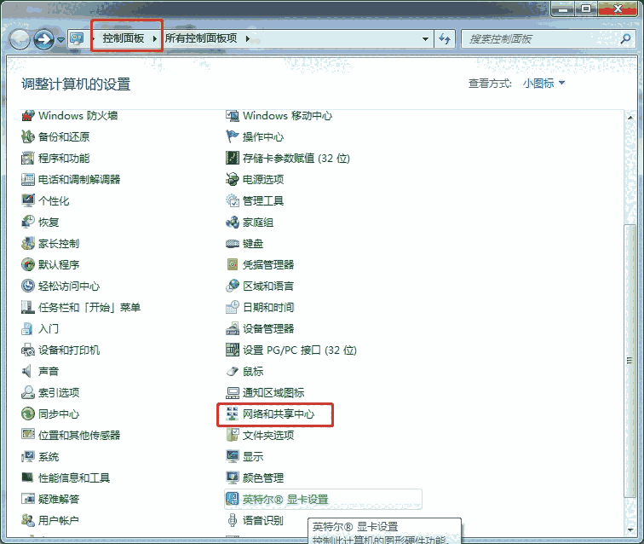The image size is (644, 544).
Task: Open the 索引选项 link
Action: [x=59, y=393]
